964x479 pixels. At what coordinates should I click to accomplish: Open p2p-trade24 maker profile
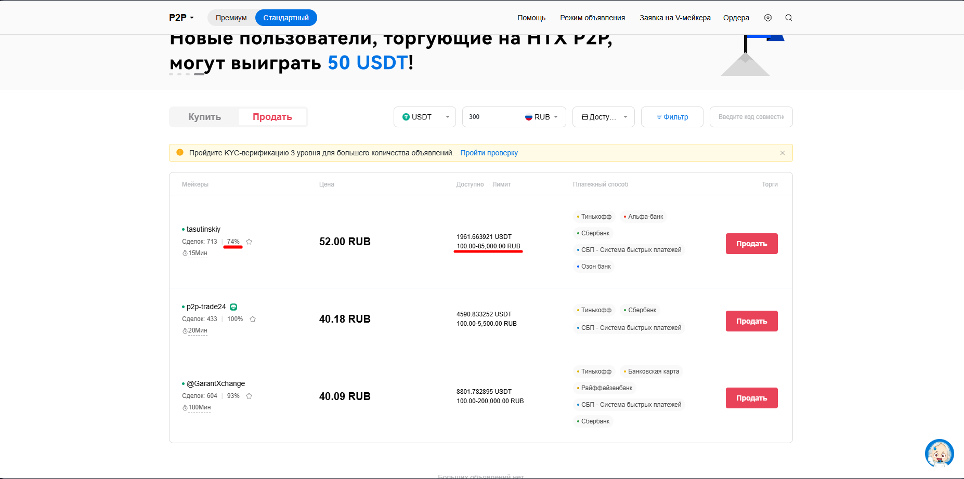coord(206,307)
